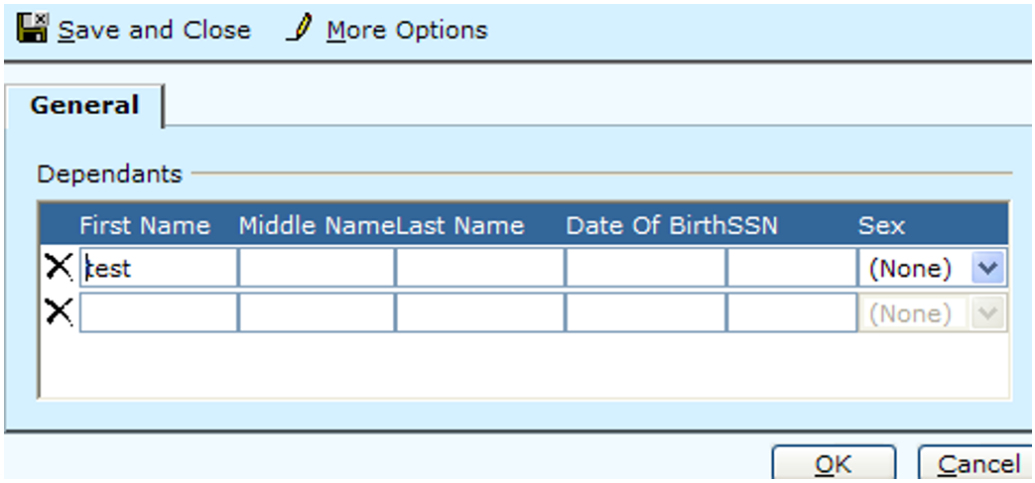Remove the empty second row via X icon
The width and height of the screenshot is (1035, 483).
click(x=60, y=312)
